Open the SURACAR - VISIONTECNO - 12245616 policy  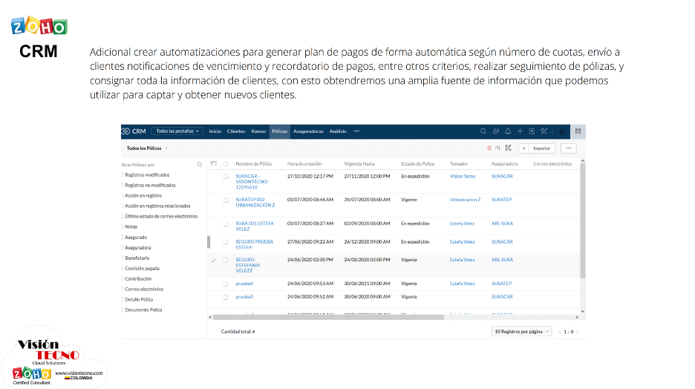252,182
